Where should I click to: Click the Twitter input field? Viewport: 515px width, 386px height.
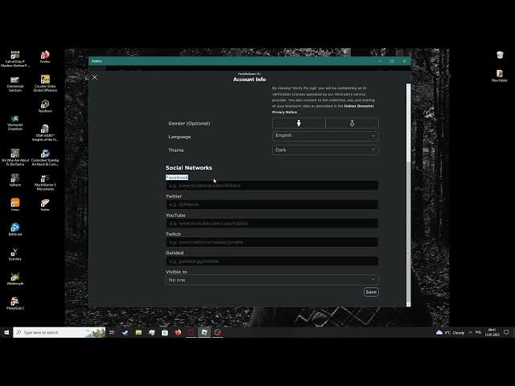click(272, 204)
